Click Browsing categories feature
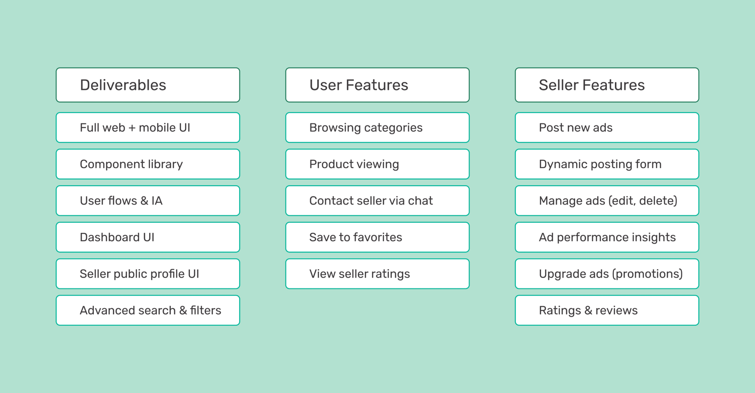The height and width of the screenshot is (393, 755). [x=377, y=127]
